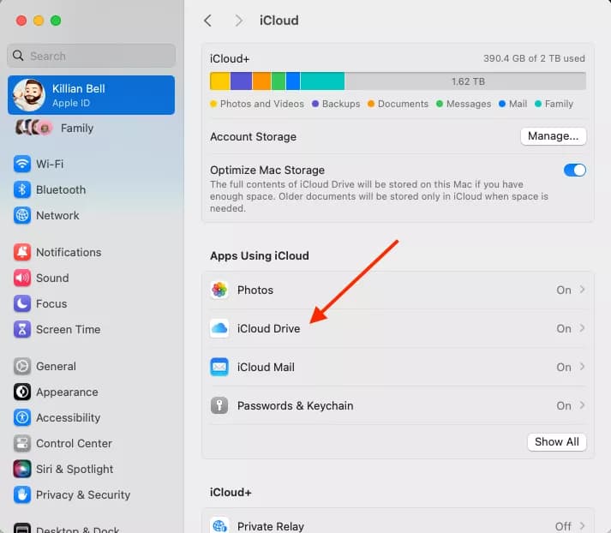The height and width of the screenshot is (533, 611).
Task: Click the search magnifier icon
Action: pos(18,56)
